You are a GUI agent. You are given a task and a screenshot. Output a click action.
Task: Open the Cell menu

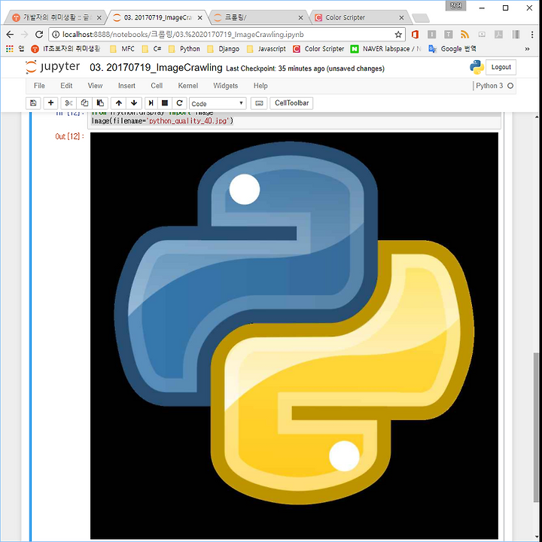(157, 86)
